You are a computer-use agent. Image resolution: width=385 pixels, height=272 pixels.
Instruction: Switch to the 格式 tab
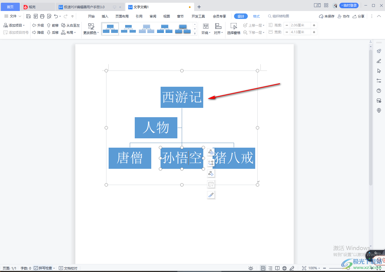pos(256,16)
